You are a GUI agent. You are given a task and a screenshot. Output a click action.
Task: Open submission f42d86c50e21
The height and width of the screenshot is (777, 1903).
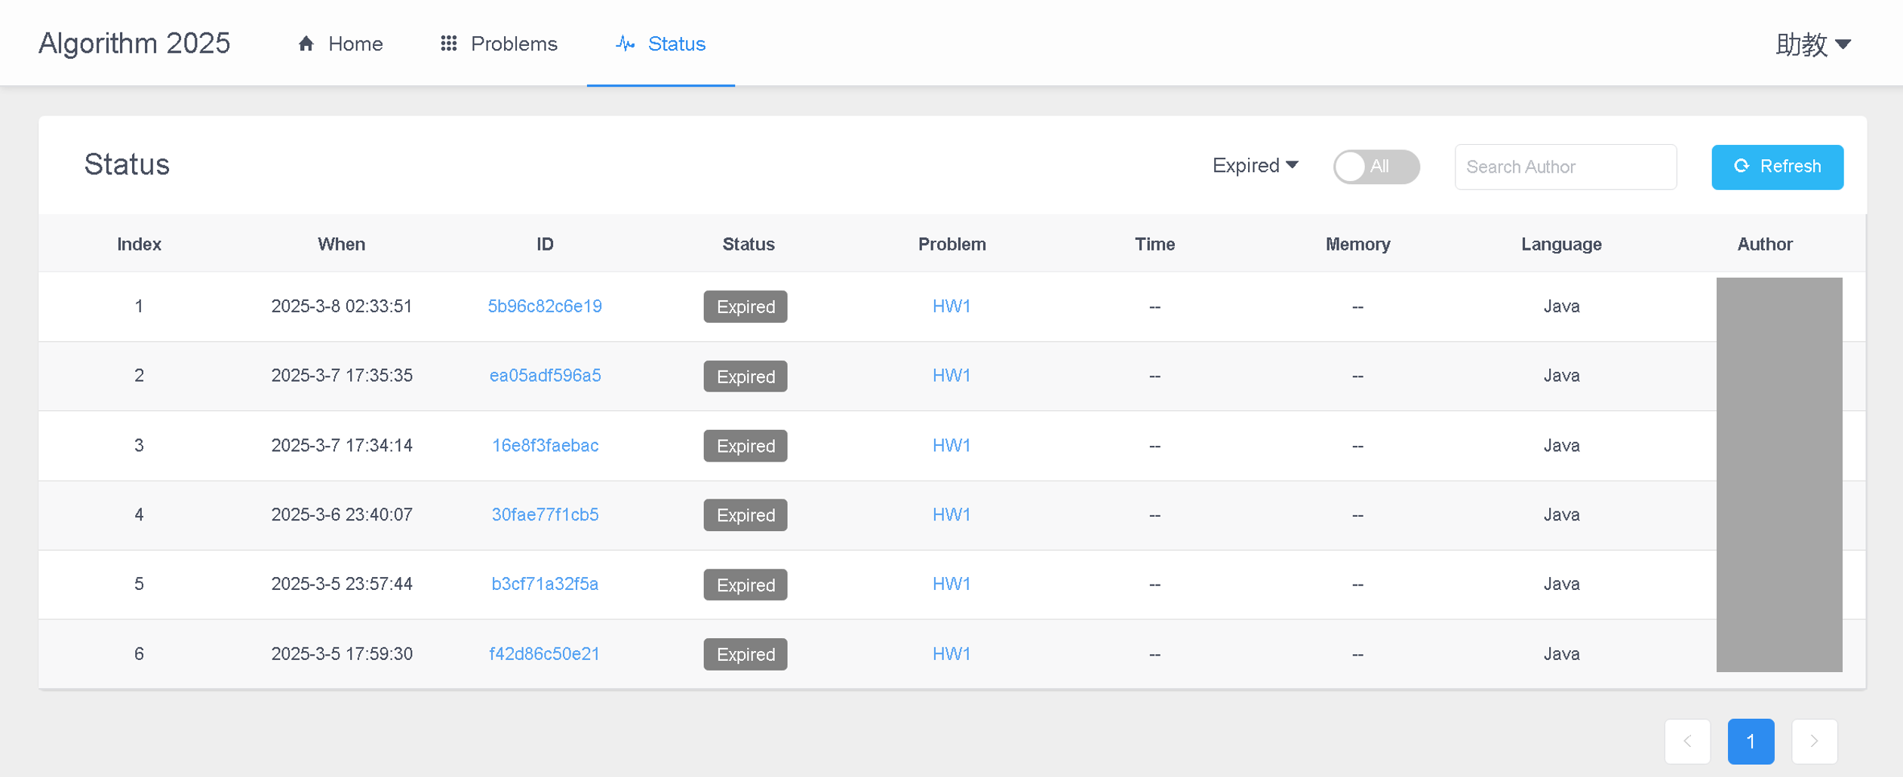(545, 654)
